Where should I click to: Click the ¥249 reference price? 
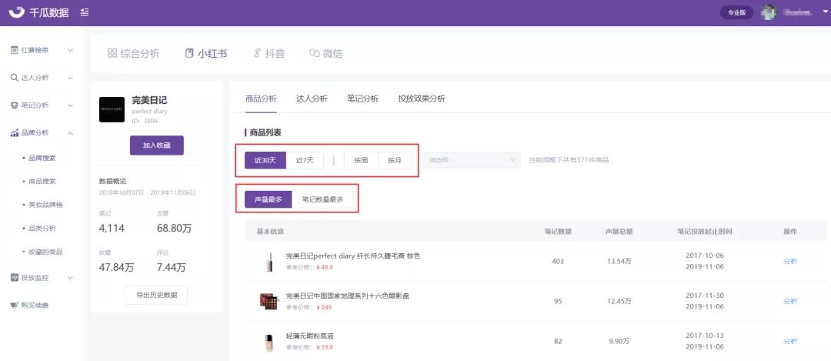point(324,307)
